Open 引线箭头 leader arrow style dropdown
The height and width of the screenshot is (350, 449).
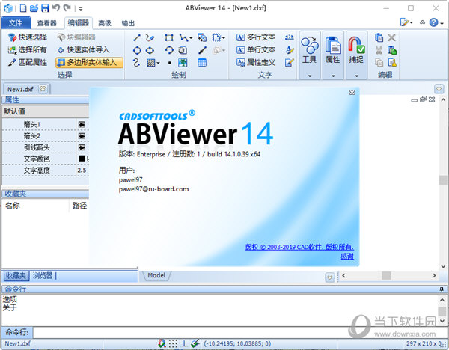click(82, 147)
